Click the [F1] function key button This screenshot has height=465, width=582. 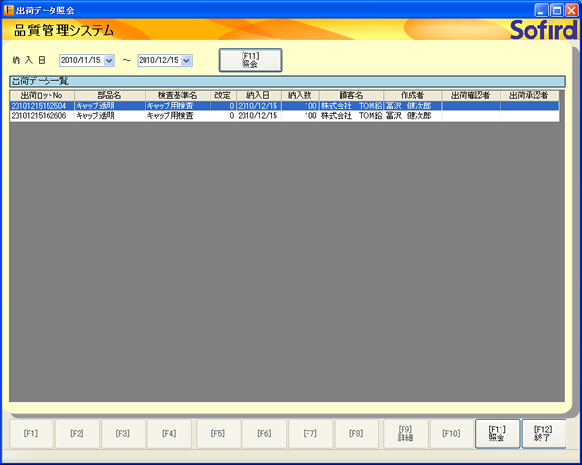coord(31,433)
